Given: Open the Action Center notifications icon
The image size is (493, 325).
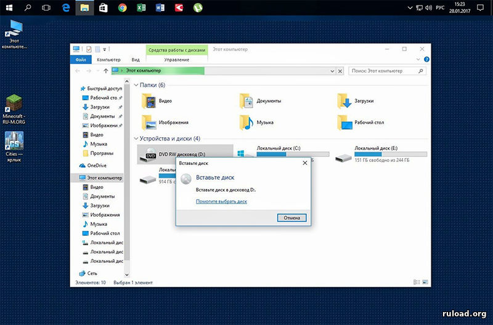Looking at the screenshot, I should [480, 8].
